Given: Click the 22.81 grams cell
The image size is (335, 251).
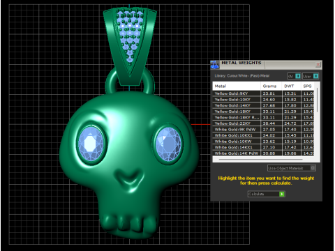Looking at the screenshot, I should [271, 93].
